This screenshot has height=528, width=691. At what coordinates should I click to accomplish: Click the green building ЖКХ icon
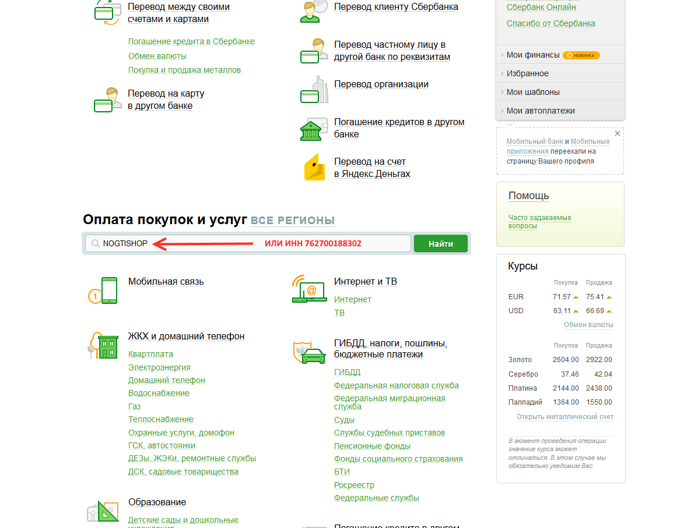(x=103, y=345)
